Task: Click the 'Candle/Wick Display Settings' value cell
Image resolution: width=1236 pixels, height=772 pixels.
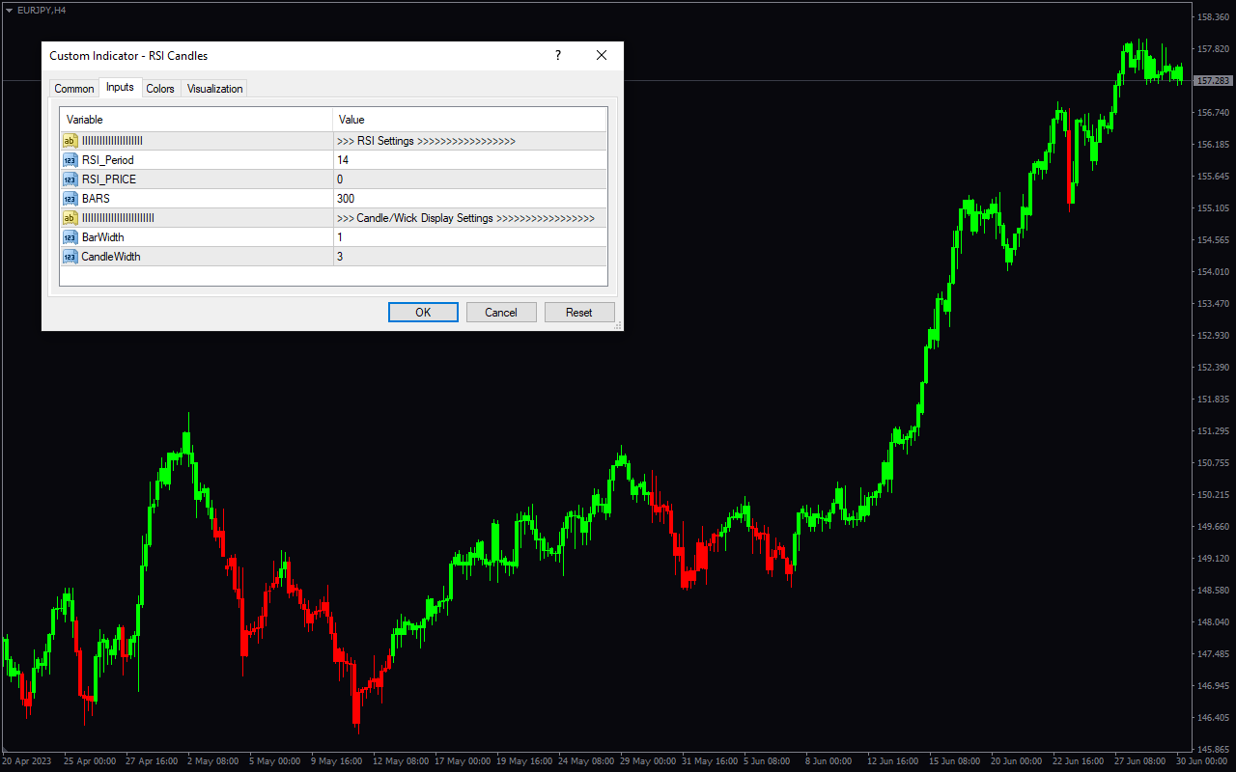Action: click(x=470, y=218)
